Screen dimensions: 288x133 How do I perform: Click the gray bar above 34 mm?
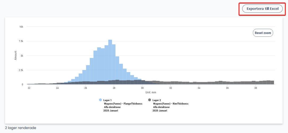(199, 83)
